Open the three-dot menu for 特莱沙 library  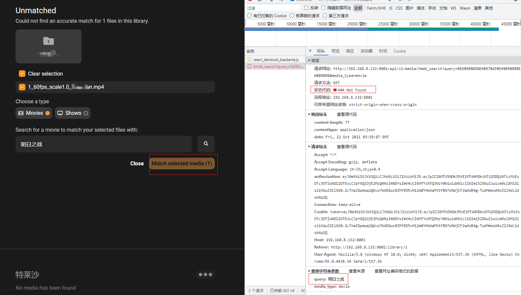205,275
